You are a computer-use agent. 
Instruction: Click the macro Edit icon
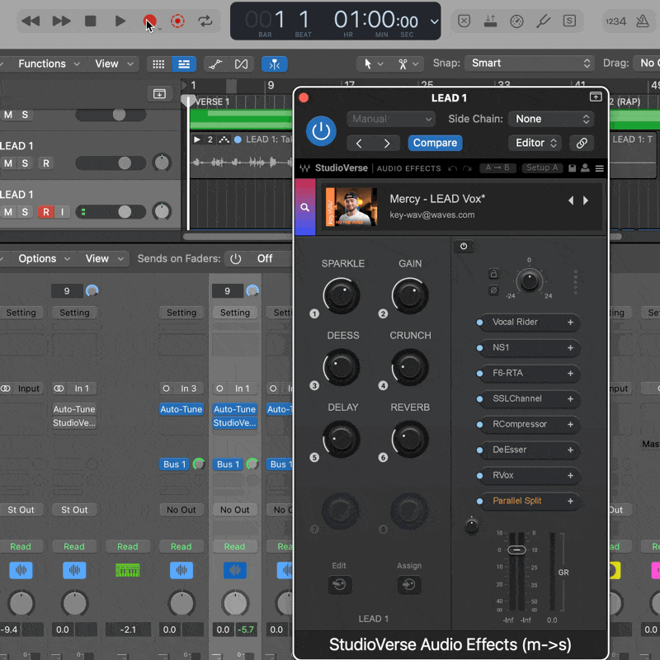pos(339,585)
